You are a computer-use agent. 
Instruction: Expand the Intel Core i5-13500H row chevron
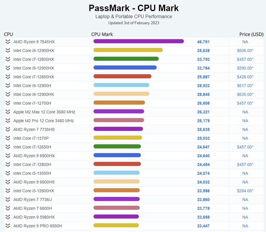point(8,173)
